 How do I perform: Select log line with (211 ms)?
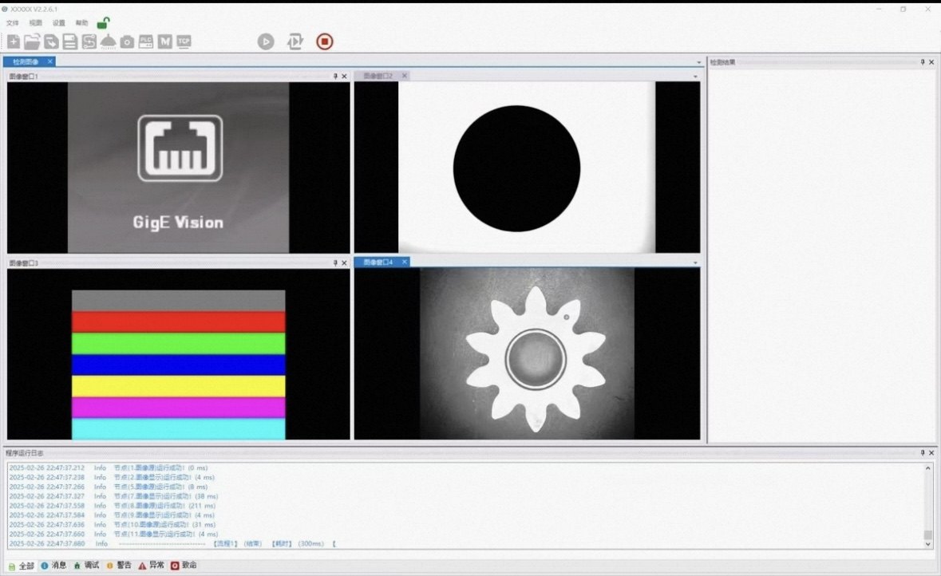pyautogui.click(x=113, y=506)
